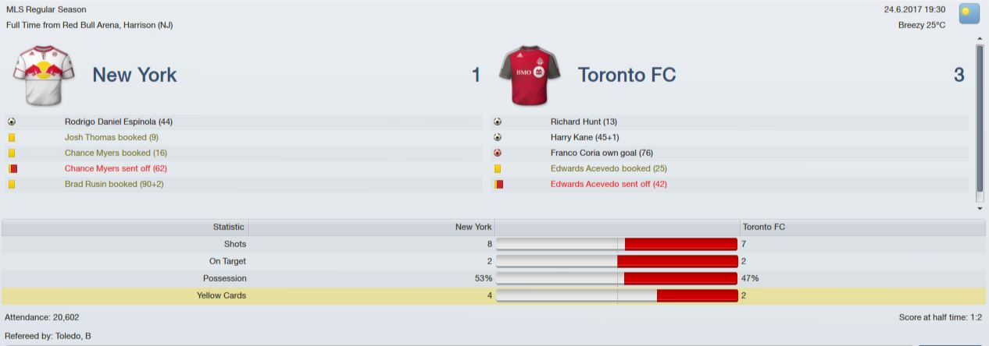Click the Toronto FC stats column header
Viewport: 989px width, 346px height.
(862, 227)
